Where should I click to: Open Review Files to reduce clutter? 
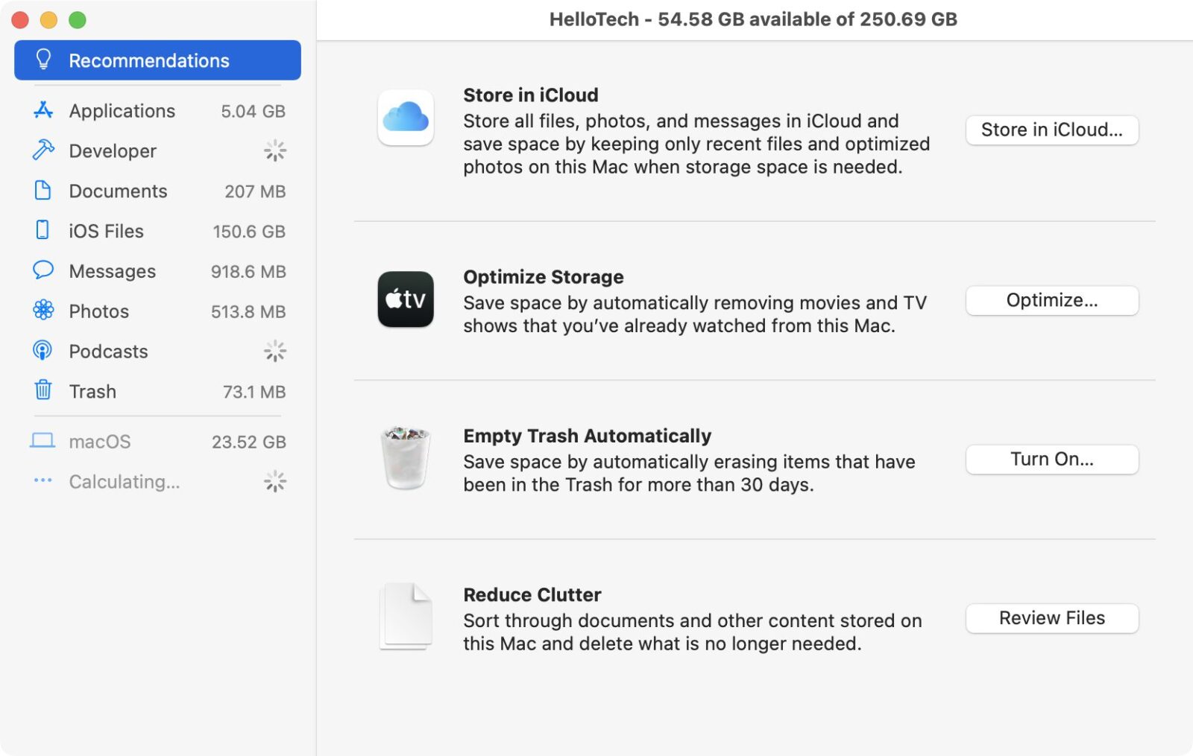point(1051,617)
